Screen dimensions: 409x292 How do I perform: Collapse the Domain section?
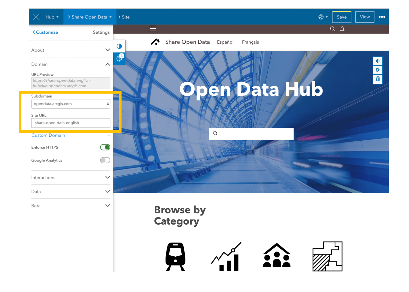pos(71,64)
